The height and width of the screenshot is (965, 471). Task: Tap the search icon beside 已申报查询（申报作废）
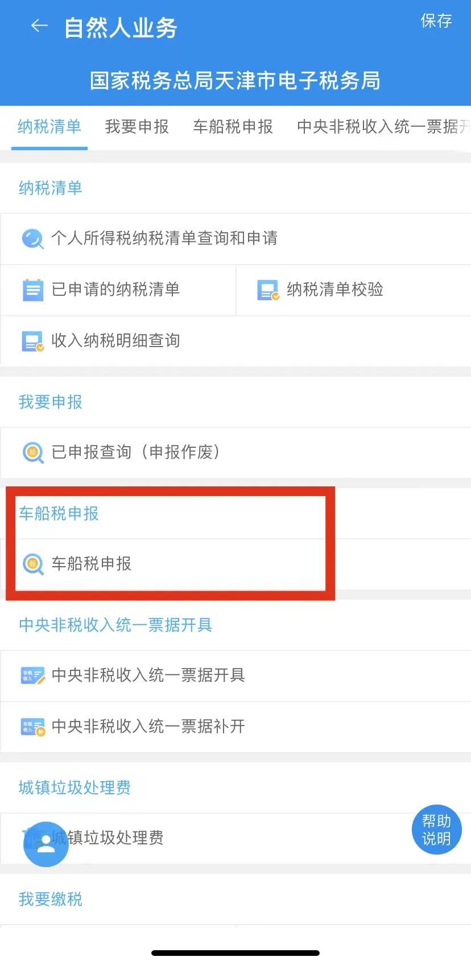click(x=32, y=452)
